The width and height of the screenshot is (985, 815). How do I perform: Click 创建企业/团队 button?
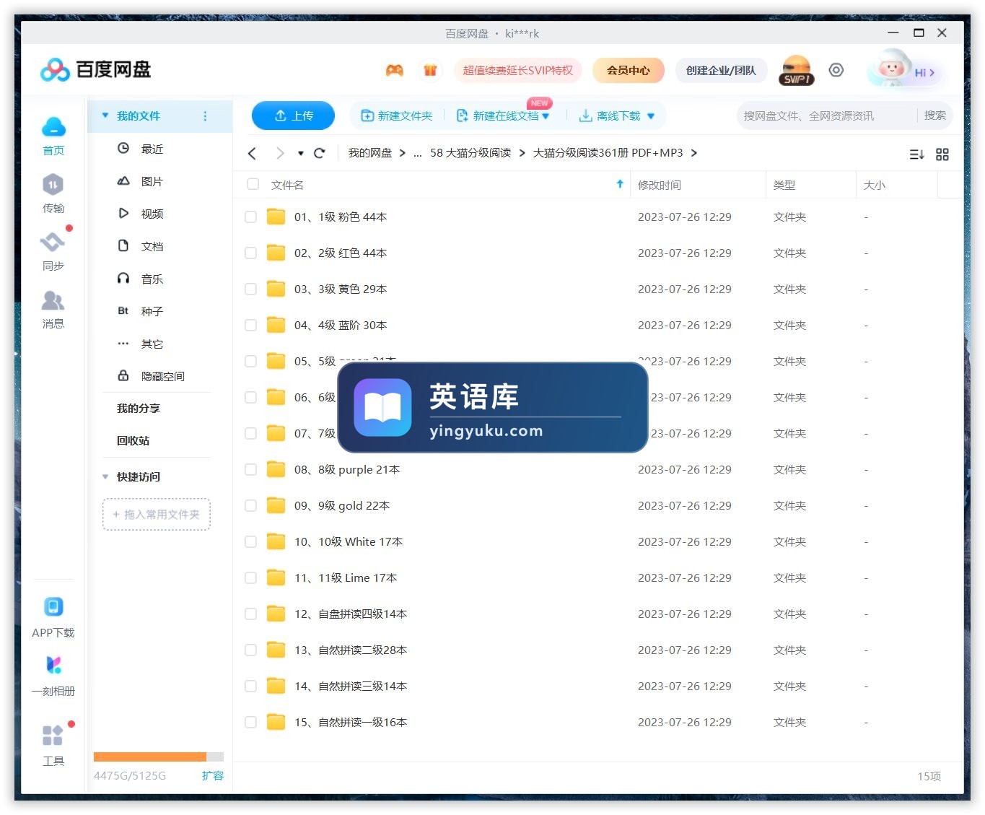(x=721, y=70)
